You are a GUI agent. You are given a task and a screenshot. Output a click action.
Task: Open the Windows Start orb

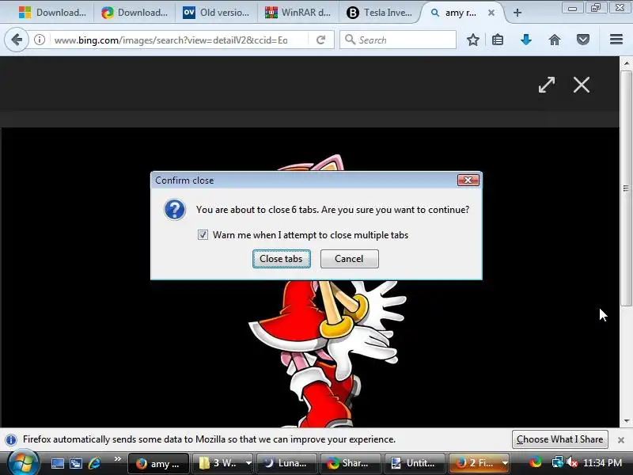tap(24, 463)
